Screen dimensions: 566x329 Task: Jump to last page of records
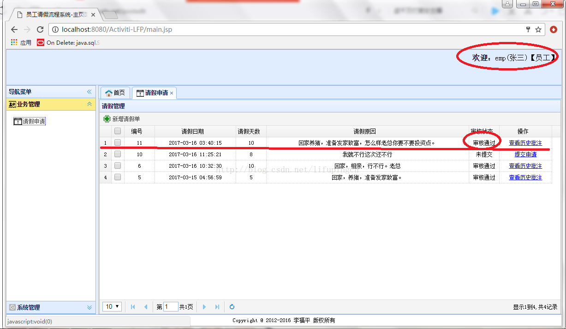tap(217, 307)
